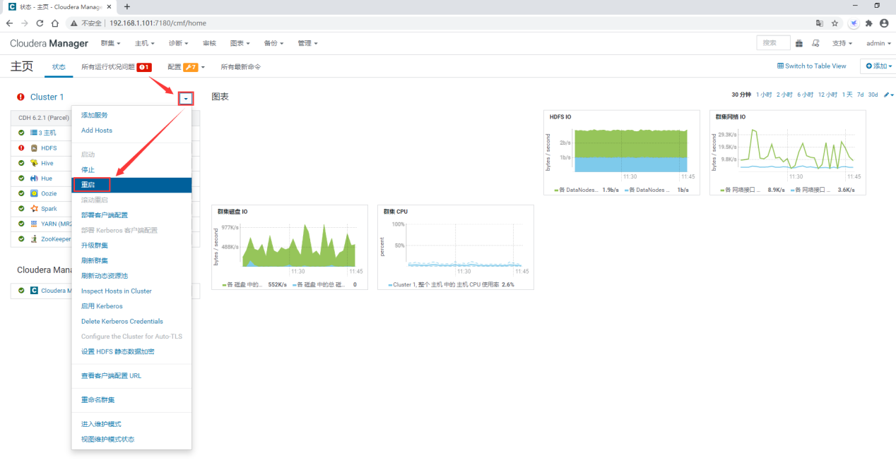Image resolution: width=896 pixels, height=460 pixels.
Task: Reload the page with browser refresh icon
Action: click(40, 23)
